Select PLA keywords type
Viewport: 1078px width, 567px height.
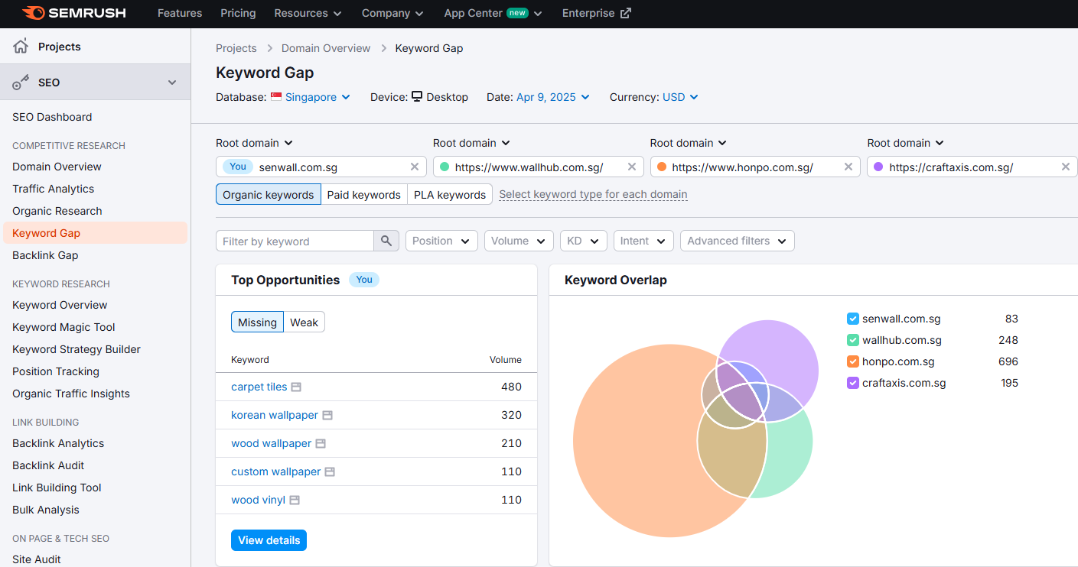[450, 195]
